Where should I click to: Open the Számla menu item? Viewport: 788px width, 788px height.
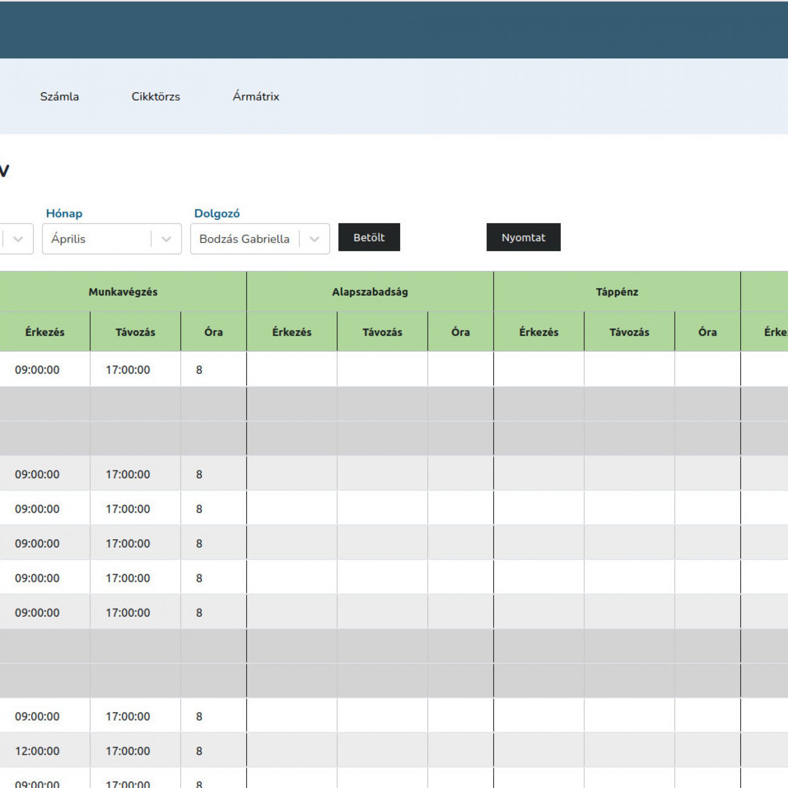(59, 96)
